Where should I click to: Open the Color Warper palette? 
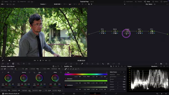click(x=77, y=64)
